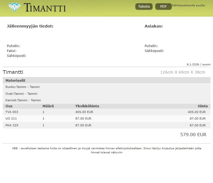Select the Jälleenmyyjän tiedot heading
The width and height of the screenshot is (213, 183).
pos(30,26)
